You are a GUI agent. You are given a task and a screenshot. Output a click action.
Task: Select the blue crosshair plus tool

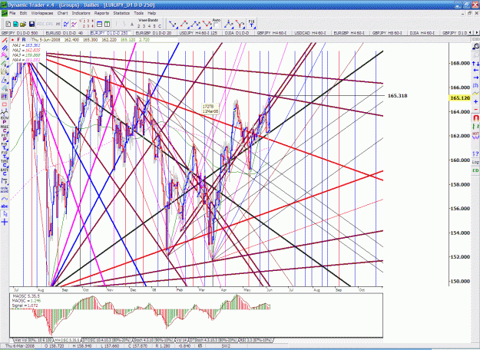coord(5,222)
